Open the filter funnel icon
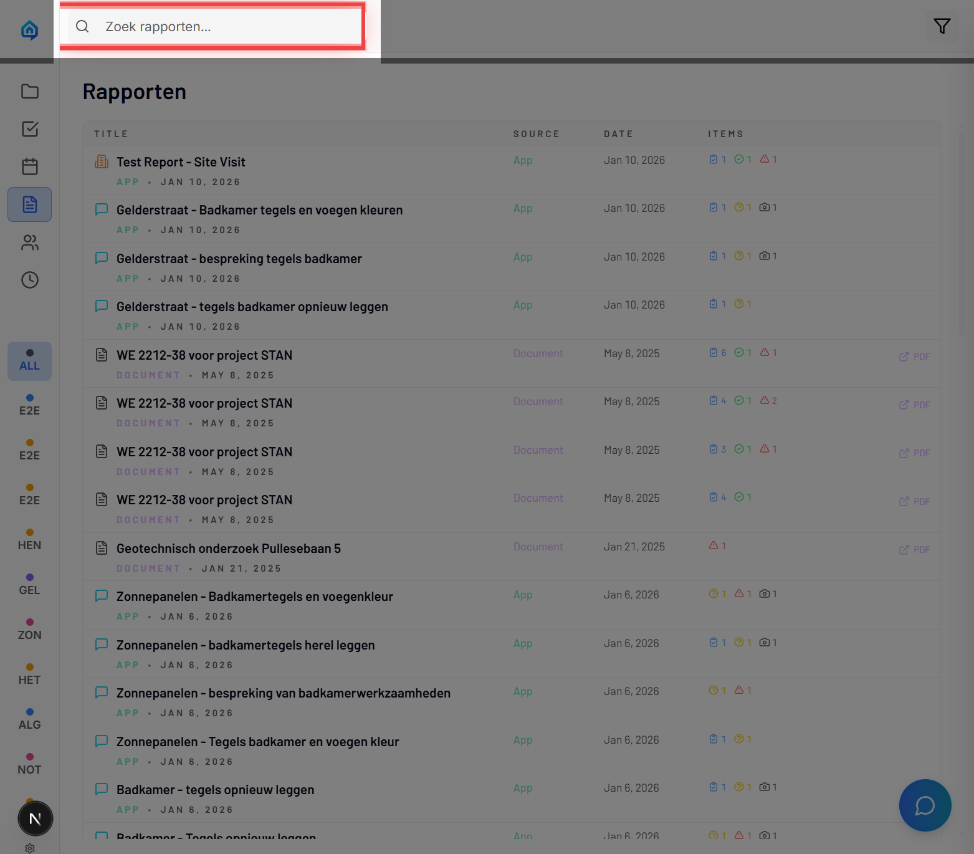The height and width of the screenshot is (854, 974). (x=942, y=26)
